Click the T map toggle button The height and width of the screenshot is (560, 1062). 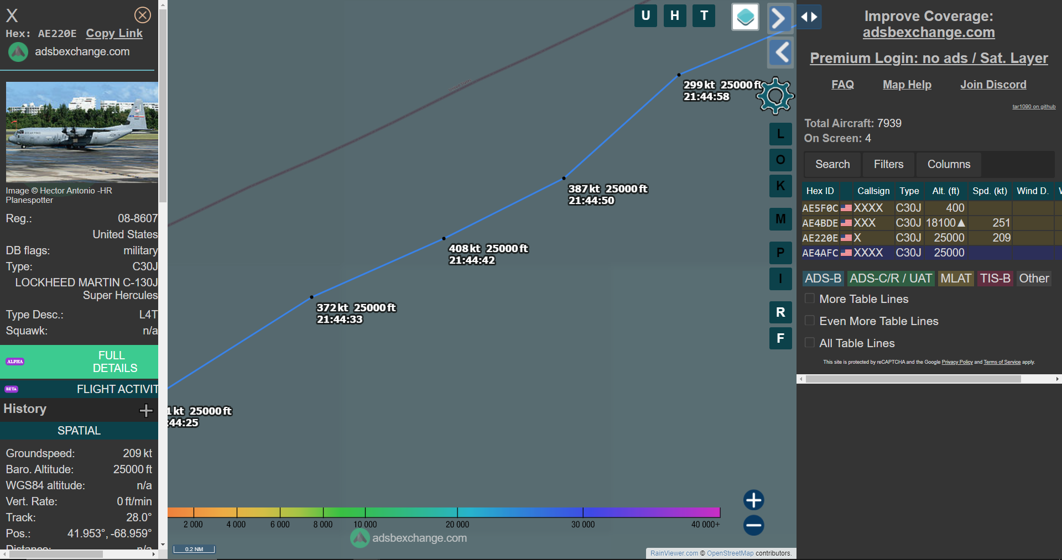pyautogui.click(x=704, y=15)
